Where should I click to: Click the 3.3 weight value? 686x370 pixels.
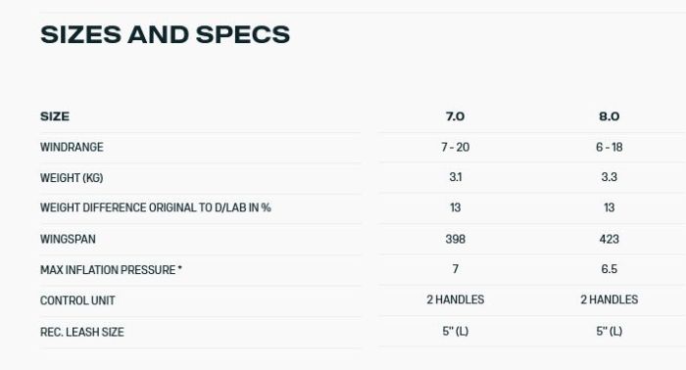pos(609,177)
